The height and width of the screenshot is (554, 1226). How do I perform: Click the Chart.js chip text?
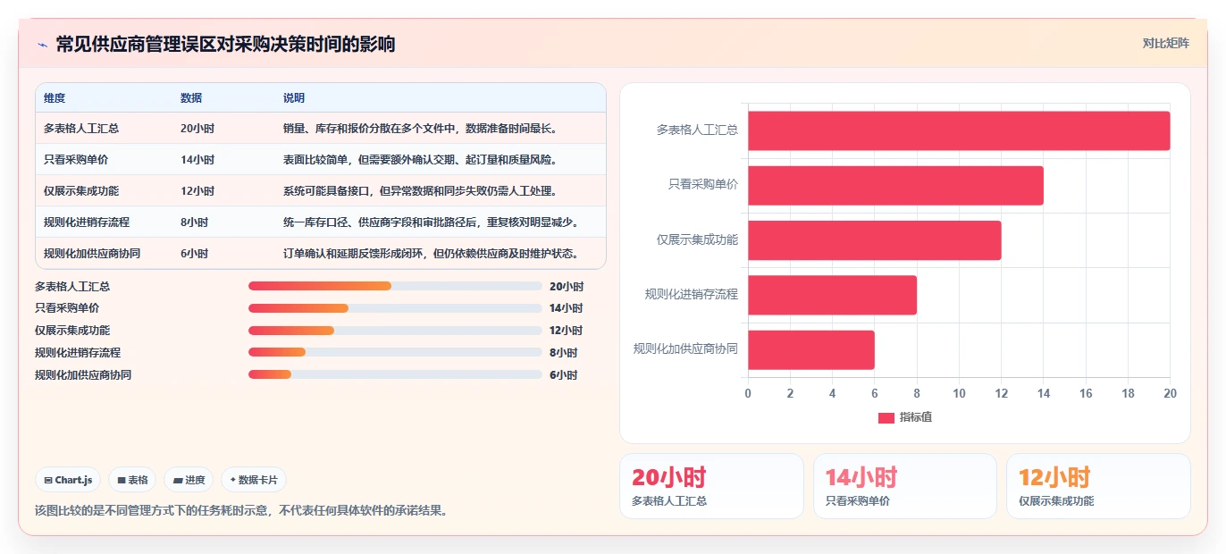(x=73, y=480)
